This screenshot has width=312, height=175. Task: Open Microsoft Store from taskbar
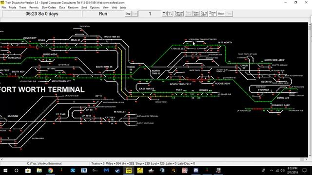(28, 171)
